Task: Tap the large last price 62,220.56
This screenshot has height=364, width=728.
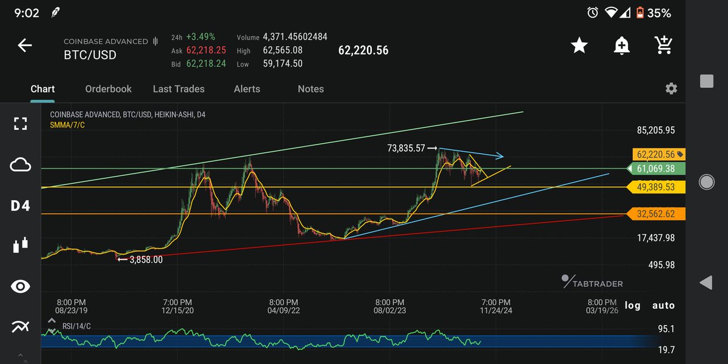Action: pos(363,51)
